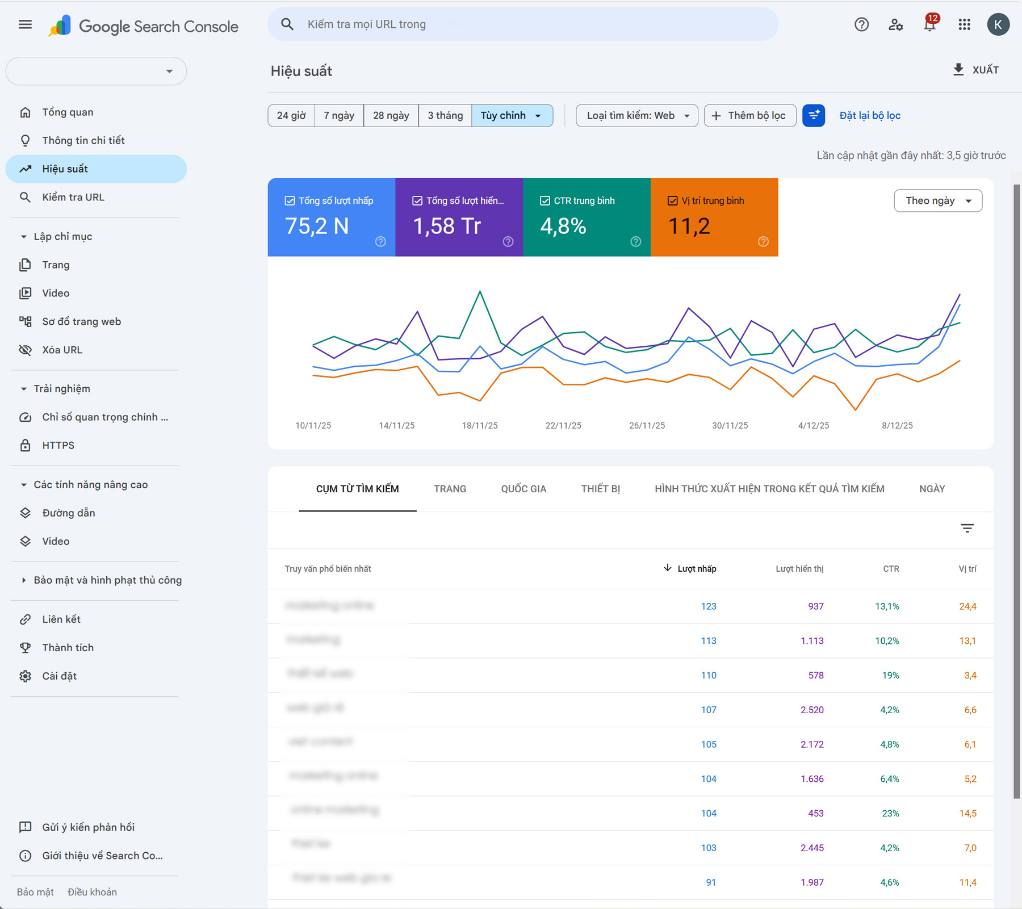Open Liên kết links report
Viewport: 1022px width, 909px height.
pos(96,619)
